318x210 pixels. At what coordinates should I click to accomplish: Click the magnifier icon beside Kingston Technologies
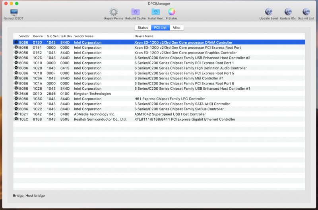click(x=16, y=94)
